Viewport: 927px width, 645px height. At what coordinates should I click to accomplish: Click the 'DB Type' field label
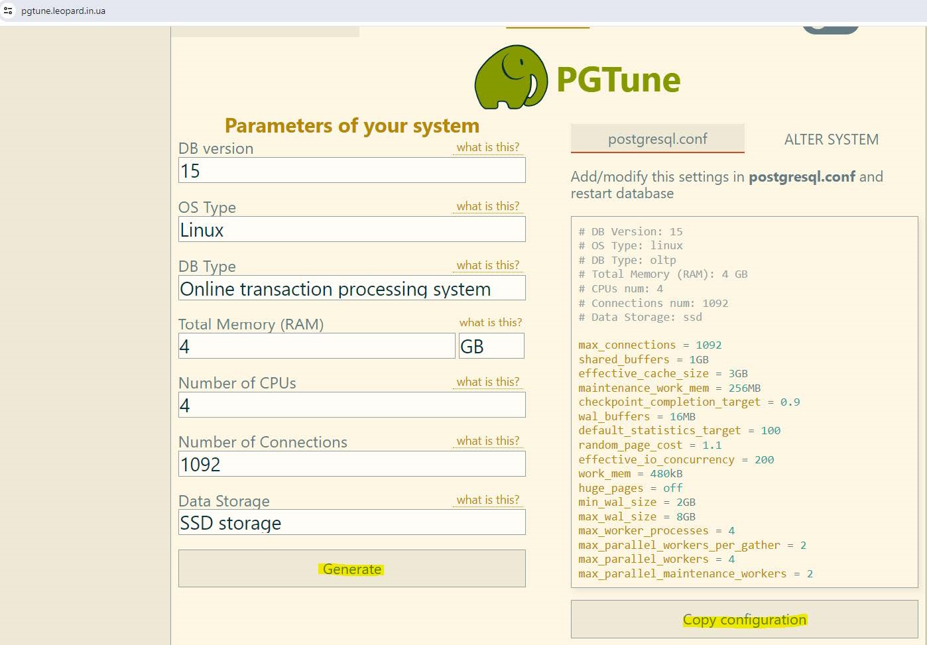click(208, 266)
